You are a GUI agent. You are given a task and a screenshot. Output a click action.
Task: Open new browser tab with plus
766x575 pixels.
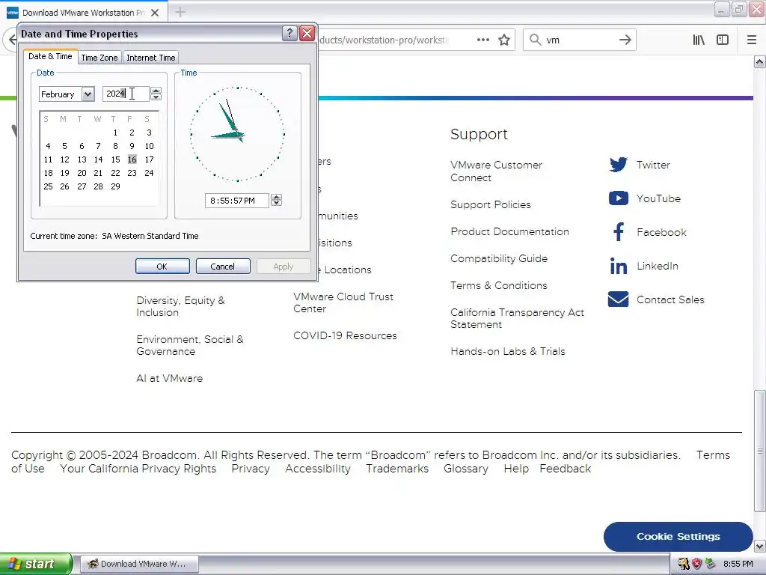coord(180,12)
